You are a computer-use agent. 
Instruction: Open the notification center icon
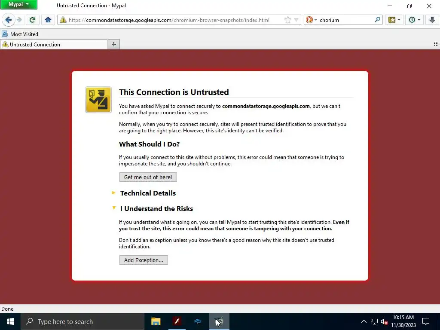426,321
